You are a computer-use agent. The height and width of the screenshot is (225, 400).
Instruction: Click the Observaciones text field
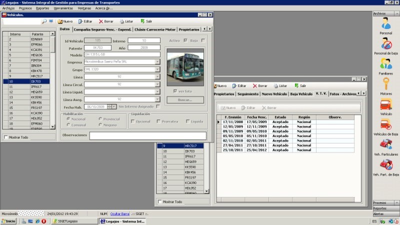tap(147, 135)
